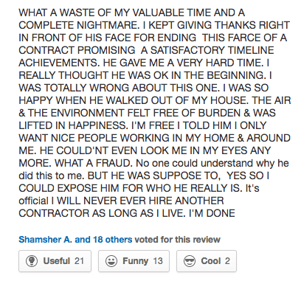
Task: Show the 18 others who voted
Action: (x=113, y=240)
